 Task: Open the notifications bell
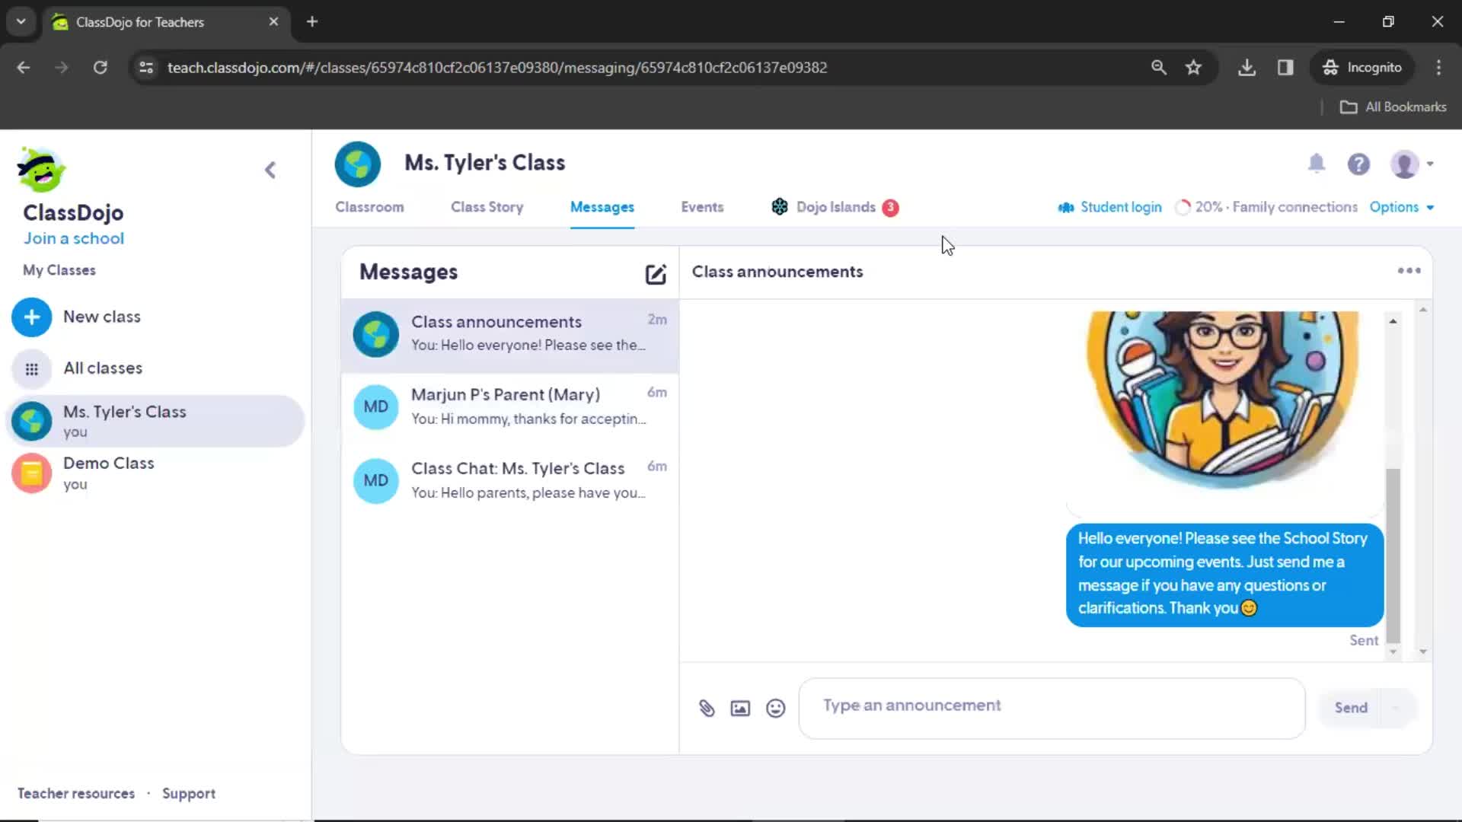[1317, 163]
